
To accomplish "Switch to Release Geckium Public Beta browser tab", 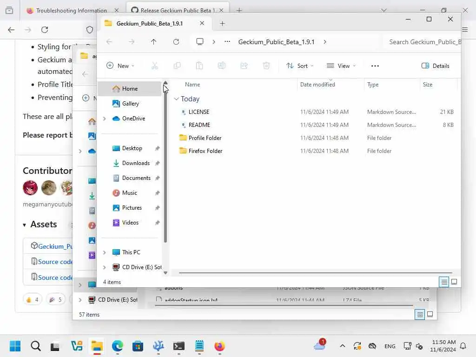I will [x=178, y=10].
